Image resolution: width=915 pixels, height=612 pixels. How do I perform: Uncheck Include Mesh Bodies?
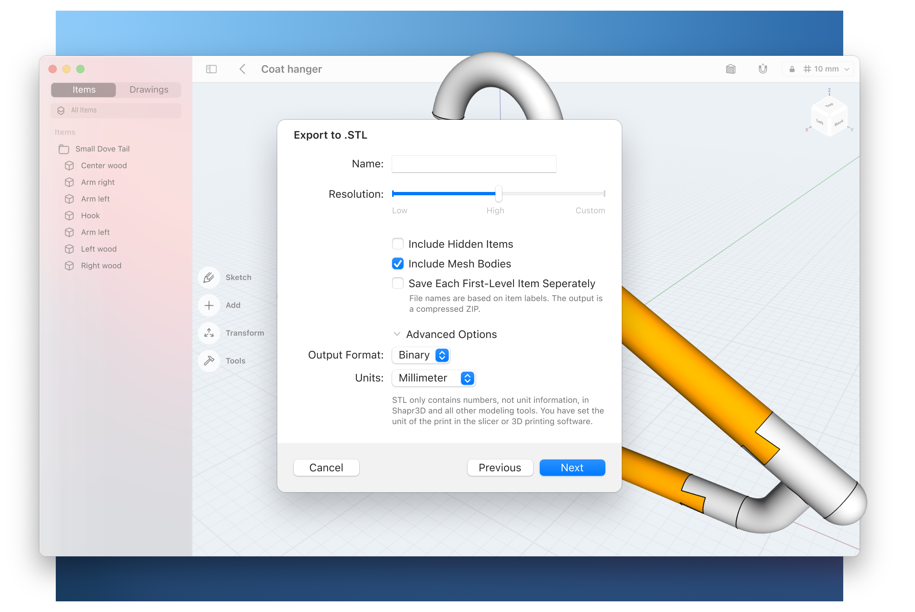pos(398,264)
